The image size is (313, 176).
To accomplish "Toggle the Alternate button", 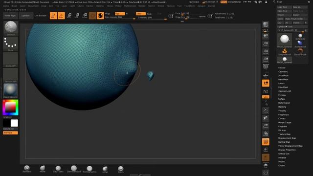I will tap(10, 132).
